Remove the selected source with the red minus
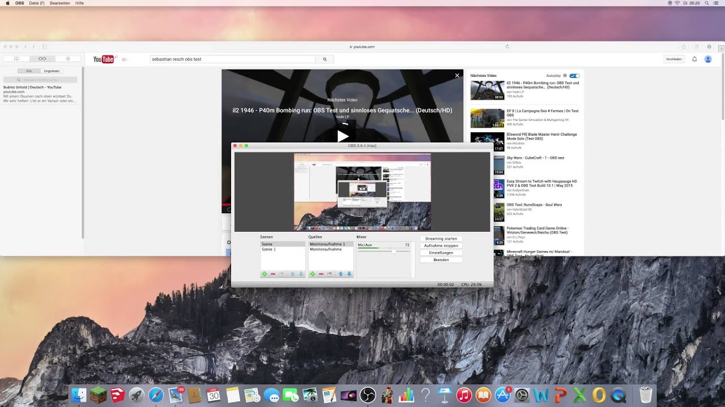Image resolution: width=725 pixels, height=407 pixels. 321,274
